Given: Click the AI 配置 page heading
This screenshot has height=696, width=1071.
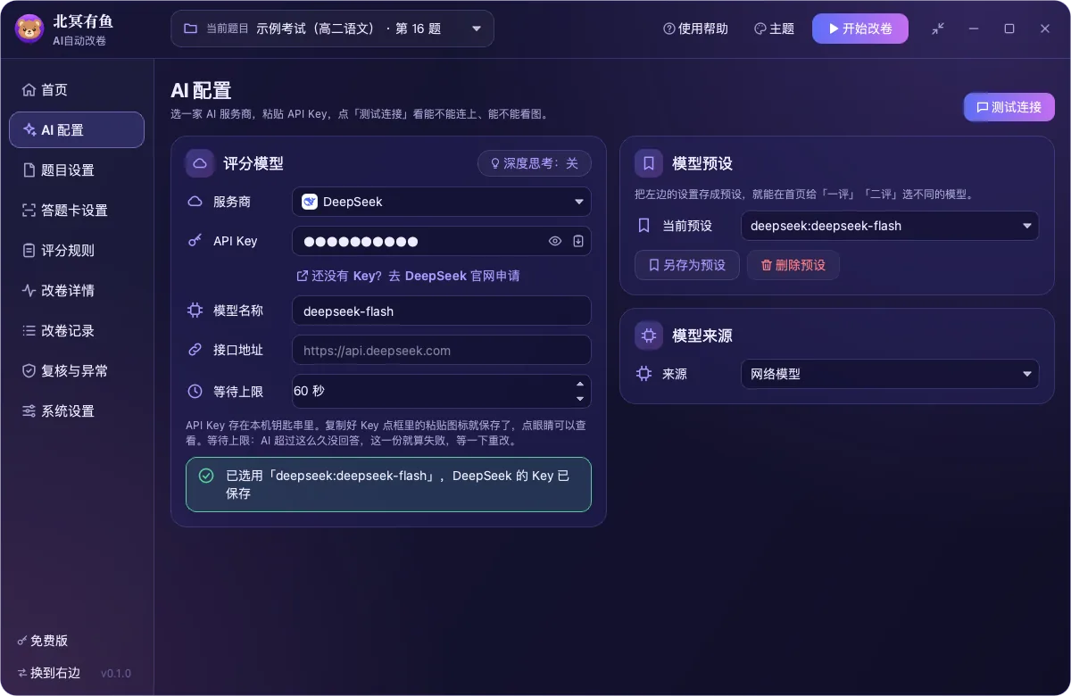Looking at the screenshot, I should pyautogui.click(x=201, y=90).
